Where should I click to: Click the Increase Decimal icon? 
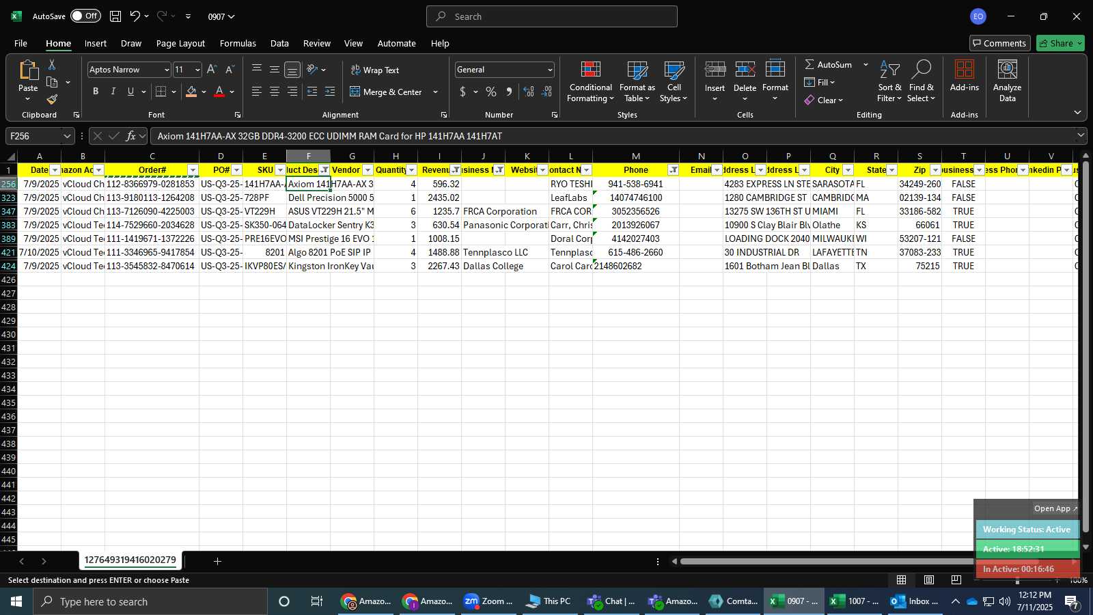click(x=529, y=92)
